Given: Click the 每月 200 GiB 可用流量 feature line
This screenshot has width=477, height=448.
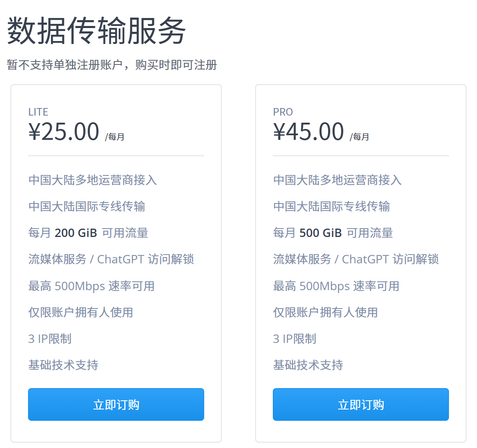Looking at the screenshot, I should 88,233.
